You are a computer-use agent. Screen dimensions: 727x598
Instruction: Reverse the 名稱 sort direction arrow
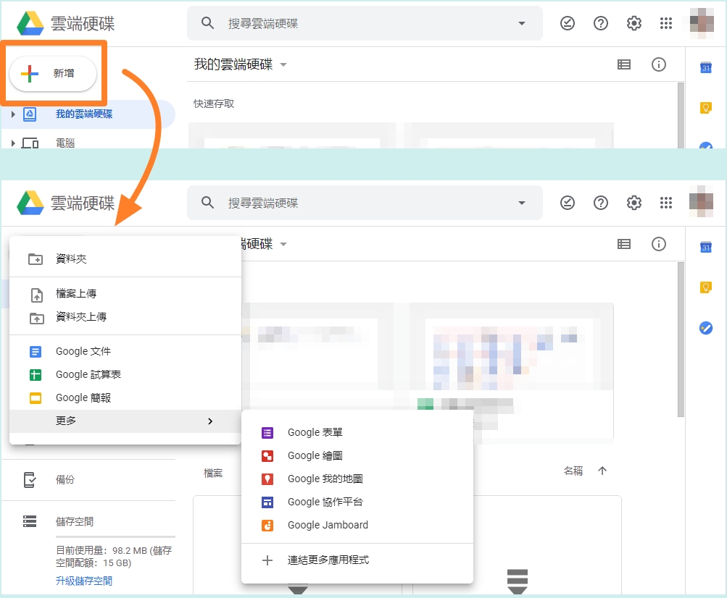(602, 471)
